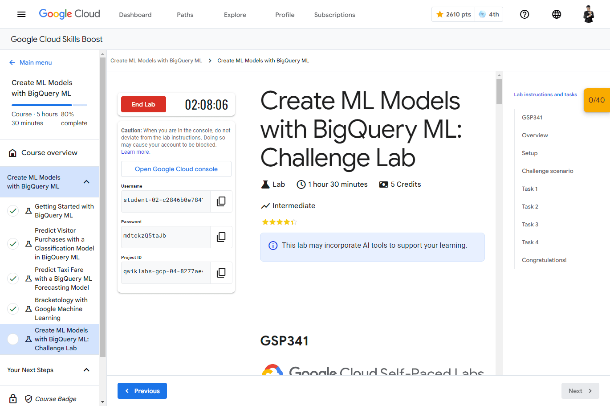This screenshot has width=610, height=406.
Task: Copy the Password to clipboard
Action: 221,237
